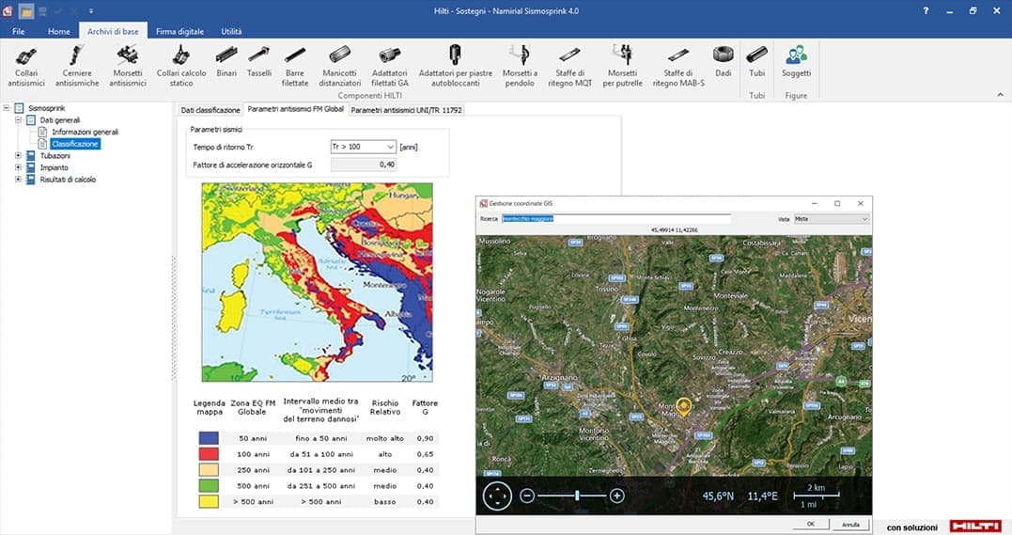Open the Utilità ribbon tab
This screenshot has height=535, width=1012.
[231, 31]
